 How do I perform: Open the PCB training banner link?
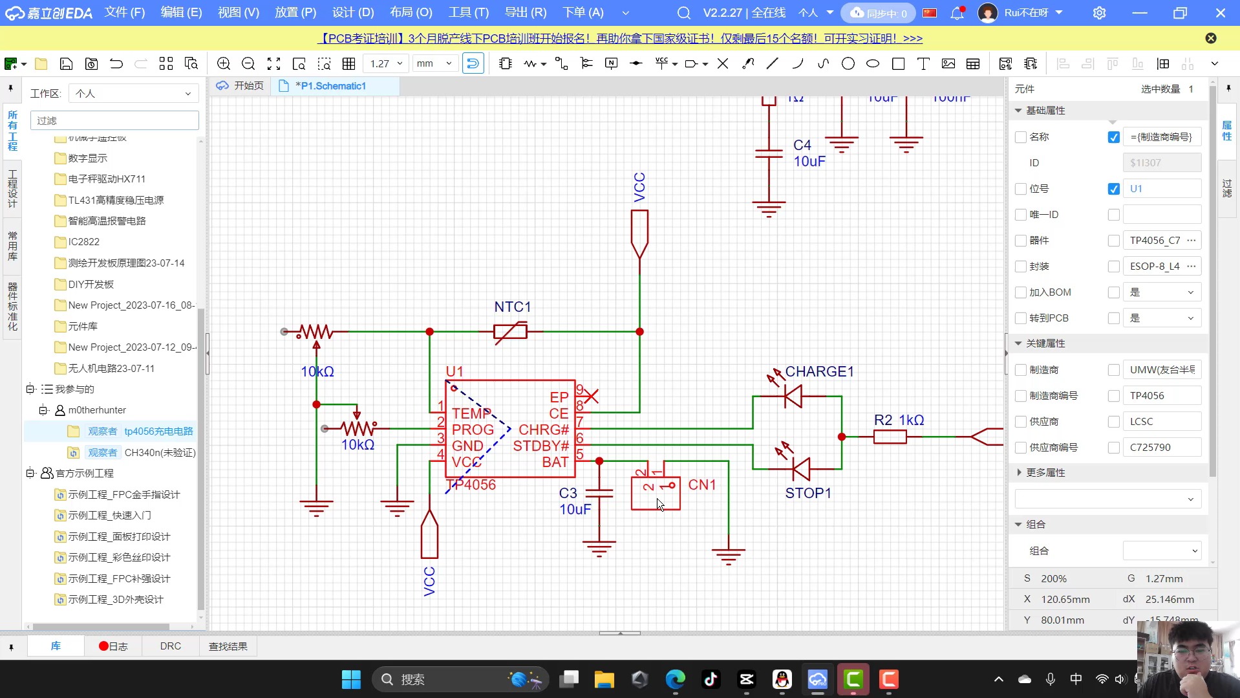coord(619,38)
